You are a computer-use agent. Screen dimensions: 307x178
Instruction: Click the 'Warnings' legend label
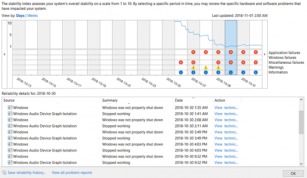(x=276, y=67)
